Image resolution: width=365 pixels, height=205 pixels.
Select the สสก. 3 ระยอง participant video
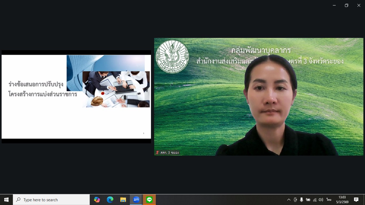click(x=259, y=97)
